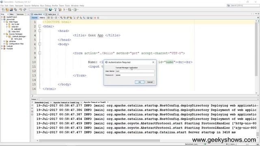Viewport: 260px width, 146px height.
Task: Click the Save All toolbar icon
Action: tap(15, 10)
